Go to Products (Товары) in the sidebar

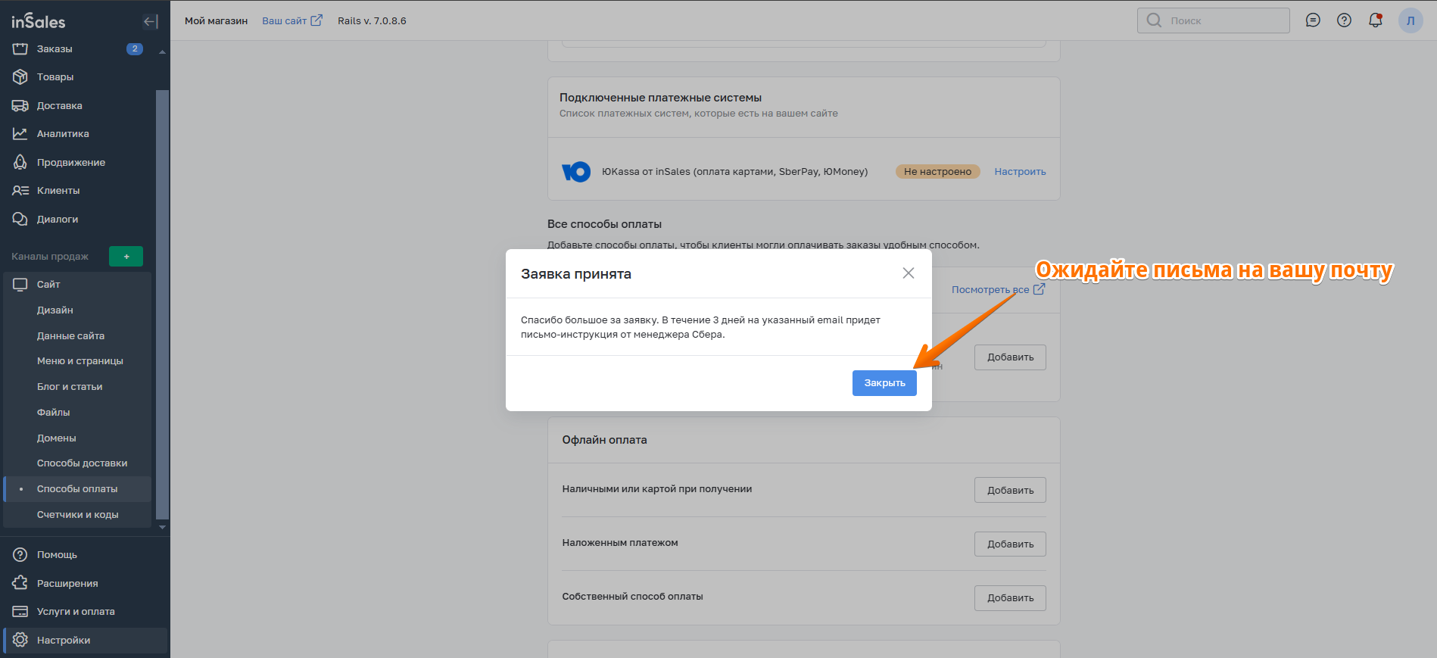(55, 77)
